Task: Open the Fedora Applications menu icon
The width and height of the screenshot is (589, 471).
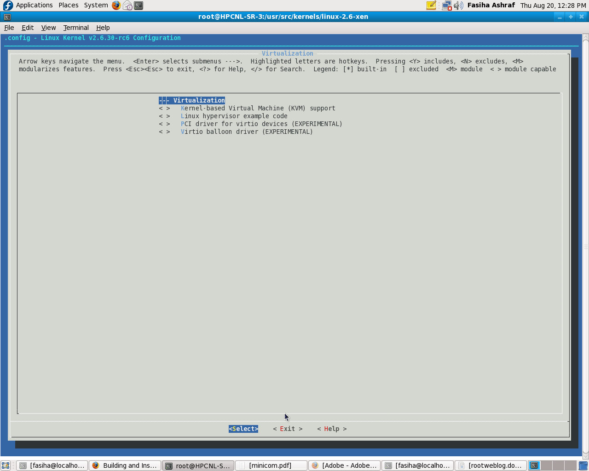Action: [8, 6]
